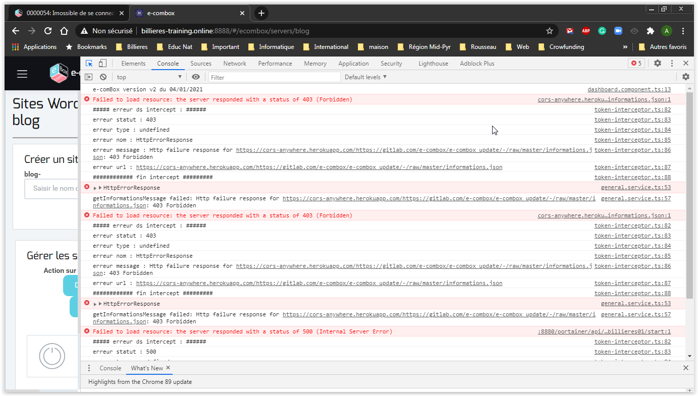The width and height of the screenshot is (698, 396).
Task: Open the Chrome extensions puzzle icon
Action: pyautogui.click(x=651, y=31)
